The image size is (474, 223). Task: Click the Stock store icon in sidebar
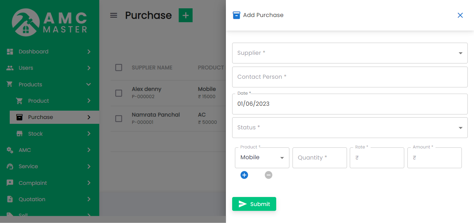[20, 134]
